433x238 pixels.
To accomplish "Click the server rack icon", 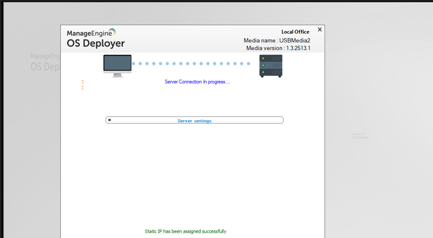I will pos(270,66).
